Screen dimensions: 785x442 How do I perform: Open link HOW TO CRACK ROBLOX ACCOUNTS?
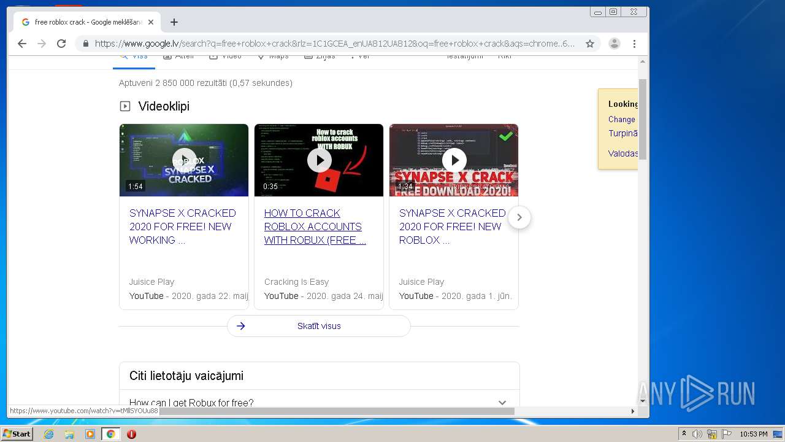tap(315, 227)
